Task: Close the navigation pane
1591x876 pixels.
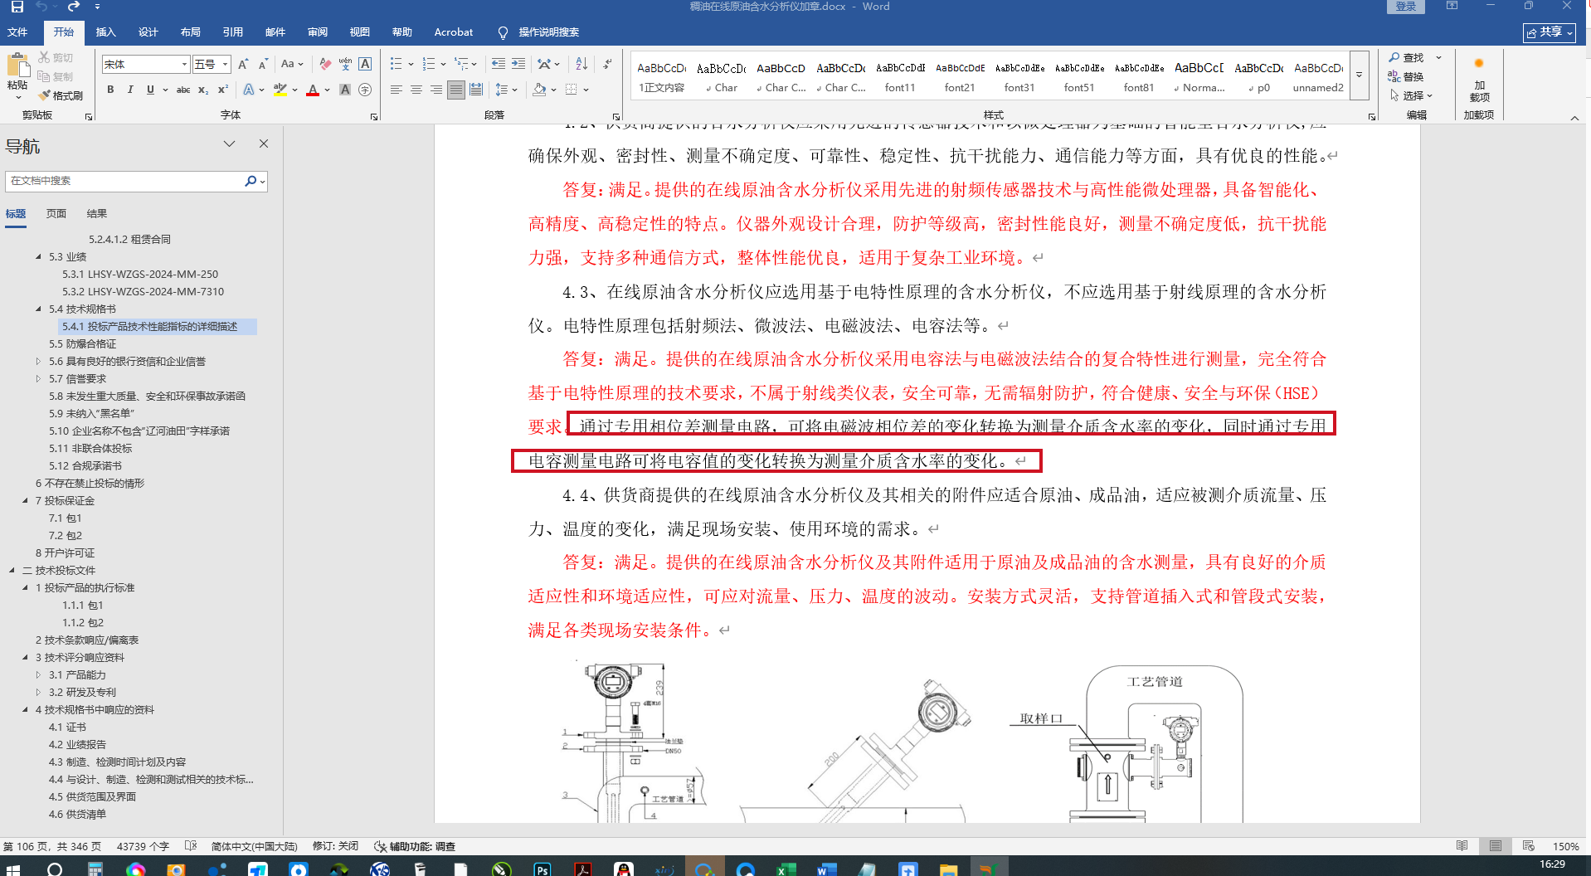Action: [x=264, y=144]
